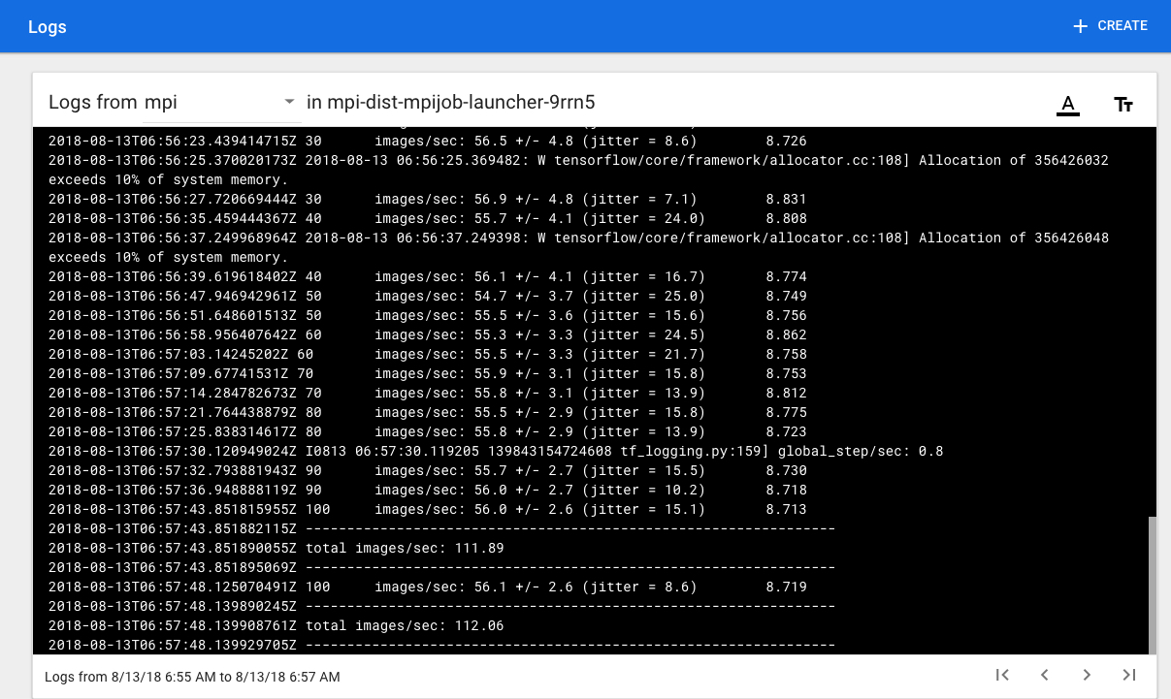Viewport: 1171px width, 699px height.
Task: Click log line with timestamp 06:57:21.764438879Z
Action: click(x=428, y=412)
